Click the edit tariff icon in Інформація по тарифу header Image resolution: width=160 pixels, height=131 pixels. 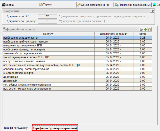click(x=141, y=30)
